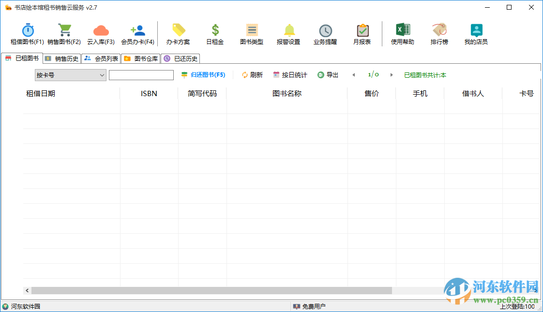This screenshot has width=543, height=312.
Task: Open the 日租金 daily rental fee tool
Action: point(214,33)
